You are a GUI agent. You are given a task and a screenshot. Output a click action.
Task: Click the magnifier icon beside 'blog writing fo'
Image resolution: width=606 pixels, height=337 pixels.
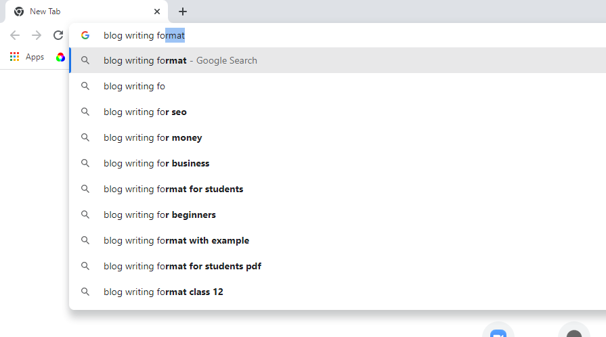85,86
